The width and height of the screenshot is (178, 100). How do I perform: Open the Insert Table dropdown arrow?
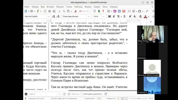pos(112,11)
